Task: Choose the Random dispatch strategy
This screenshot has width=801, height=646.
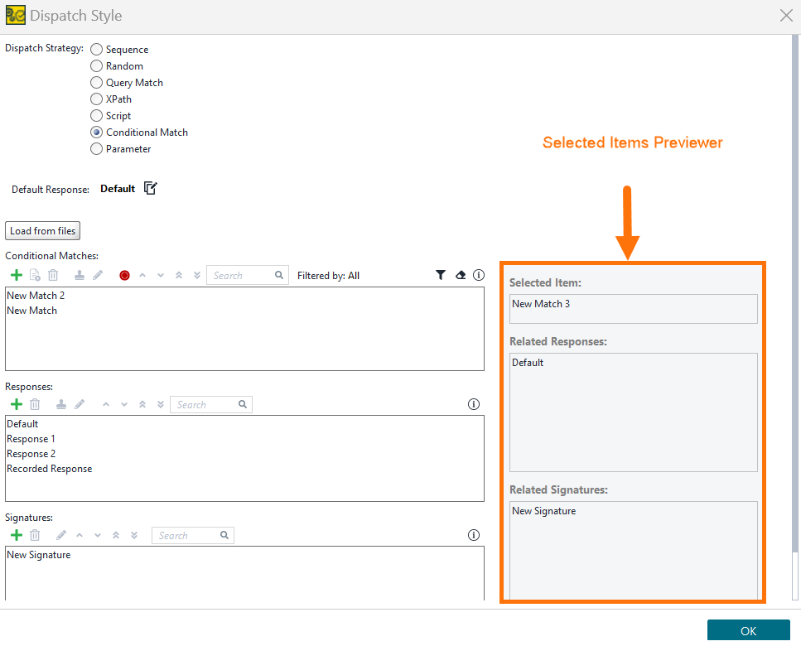Action: click(96, 65)
